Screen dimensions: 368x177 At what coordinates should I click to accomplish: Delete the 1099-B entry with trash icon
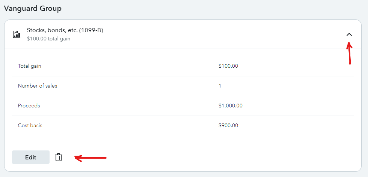(x=58, y=158)
